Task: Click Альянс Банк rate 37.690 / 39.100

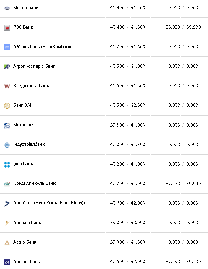Action: (183, 262)
